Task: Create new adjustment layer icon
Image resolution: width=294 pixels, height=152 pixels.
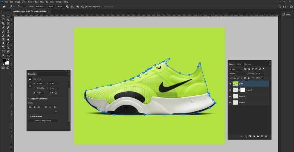Action: point(254,136)
